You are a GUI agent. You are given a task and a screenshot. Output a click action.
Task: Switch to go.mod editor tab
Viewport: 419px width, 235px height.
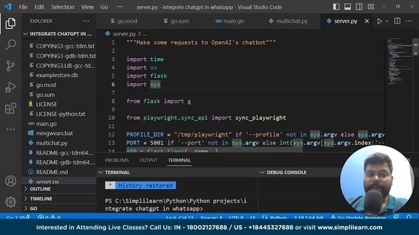[x=124, y=21]
